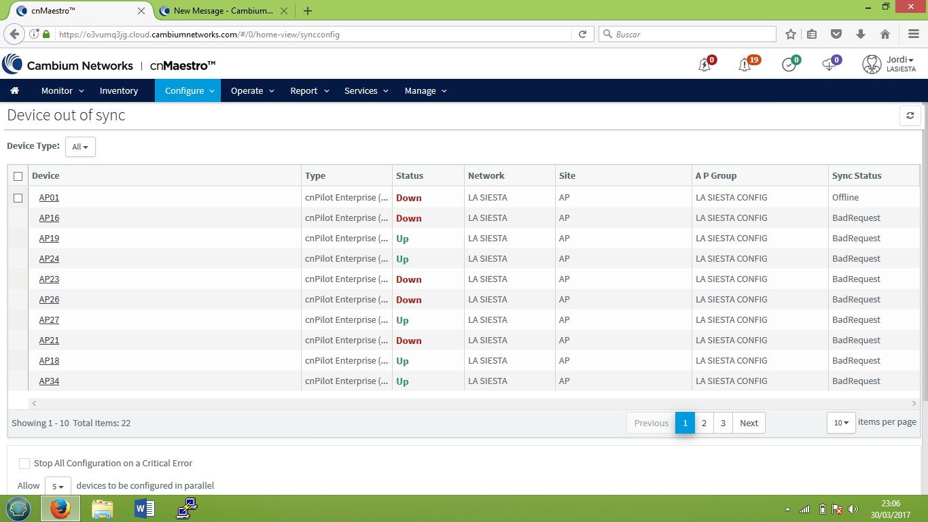This screenshot has width=928, height=522.
Task: Open the AP23 device link
Action: click(x=49, y=279)
